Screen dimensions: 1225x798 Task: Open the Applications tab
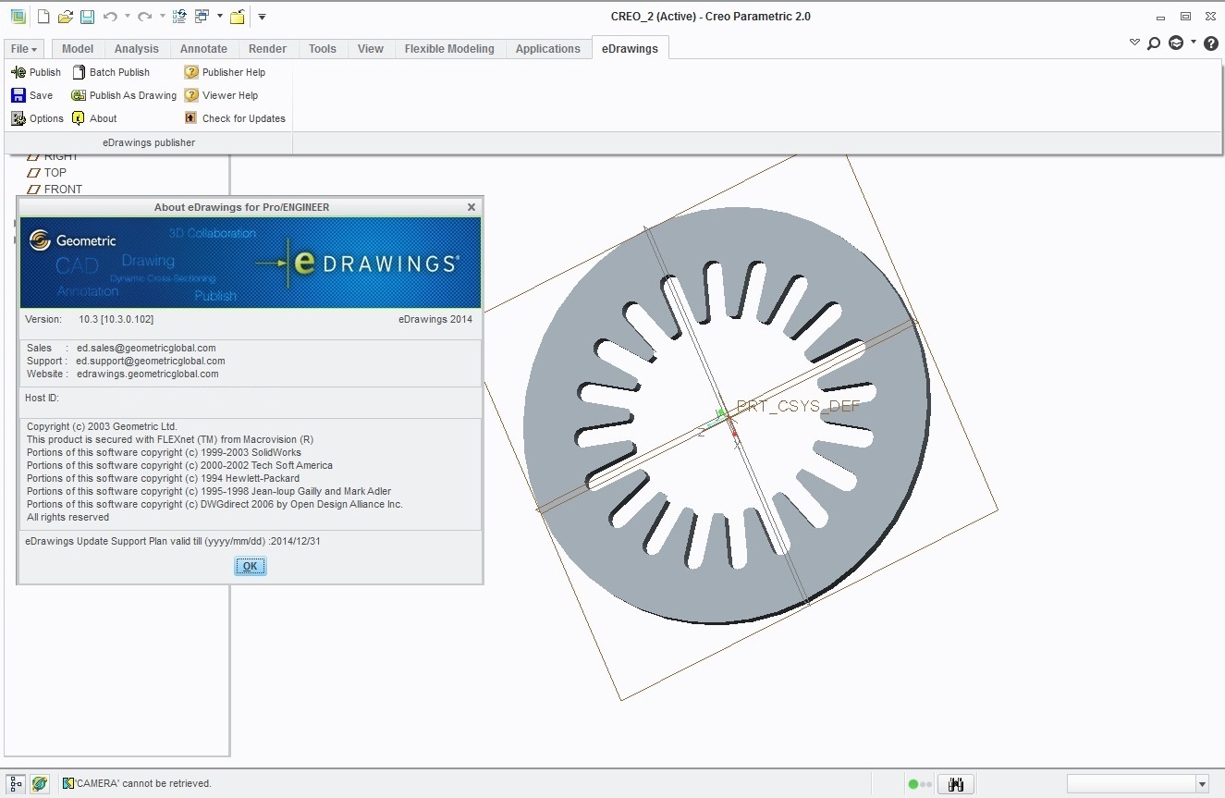[x=548, y=49]
